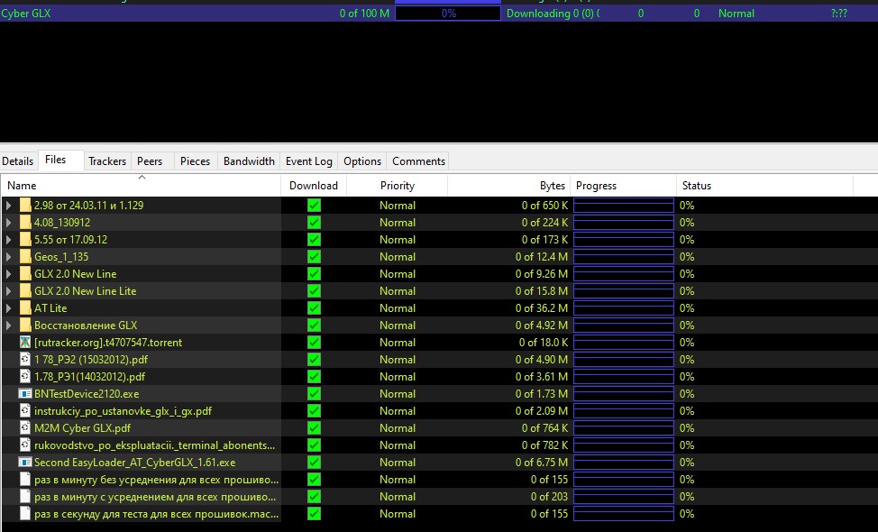Click the Cyber GLX torrent progress bar
Image resolution: width=878 pixels, height=532 pixels.
448,14
